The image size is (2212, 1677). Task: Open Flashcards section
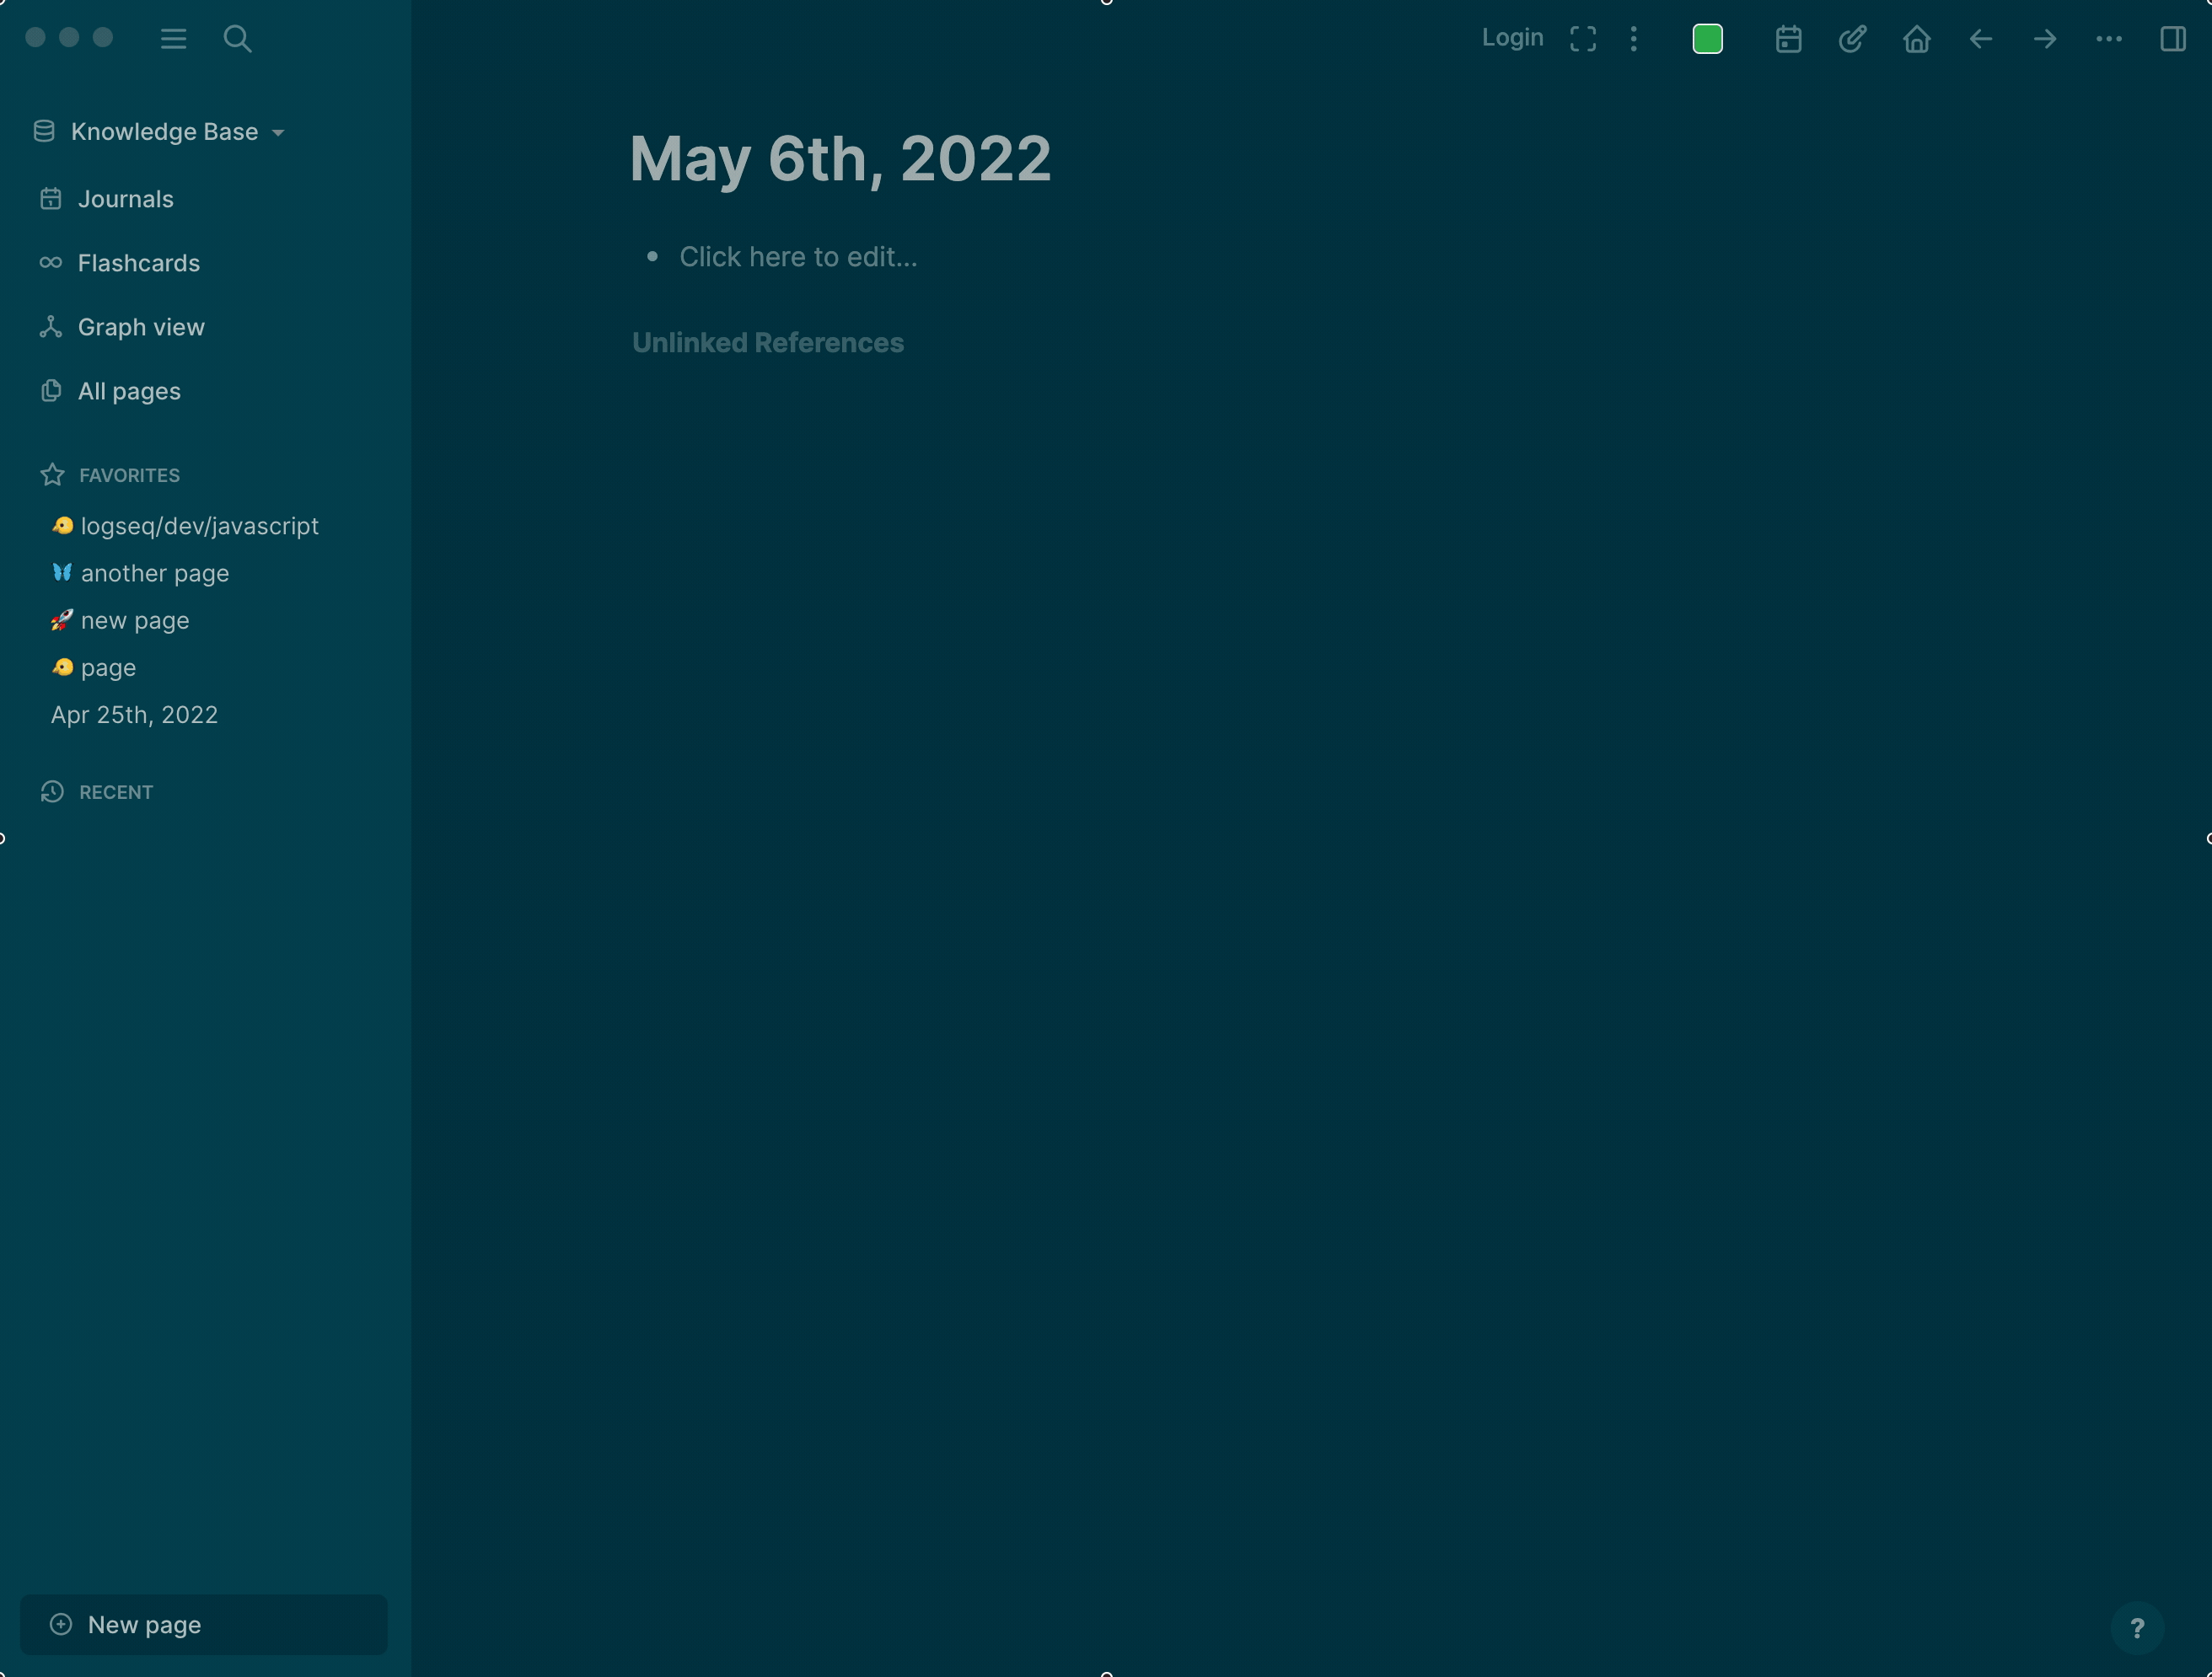tap(139, 262)
